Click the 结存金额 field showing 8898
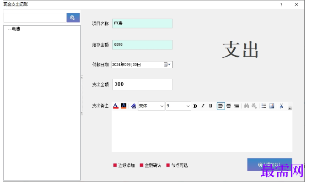Screen dimensions: 312x185 142,44
